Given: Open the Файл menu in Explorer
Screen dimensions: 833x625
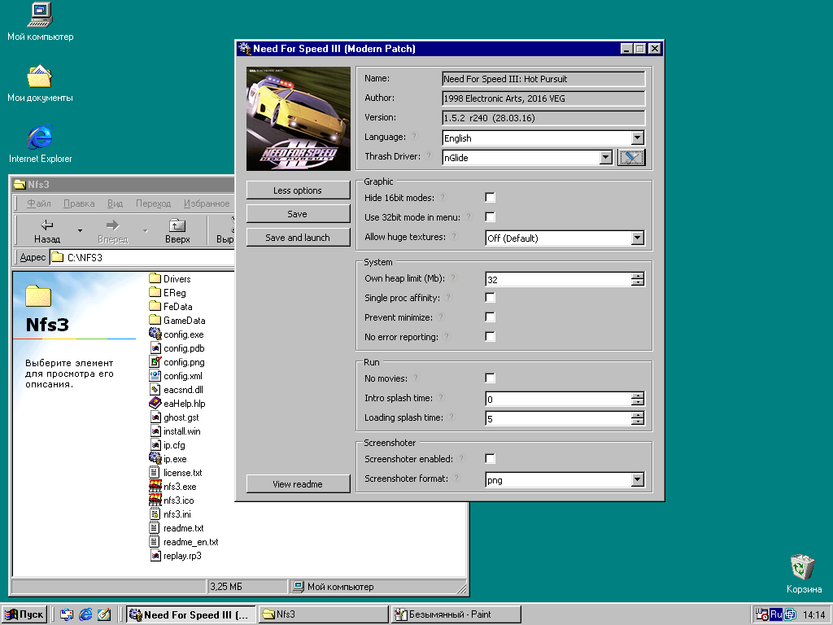Looking at the screenshot, I should point(39,203).
